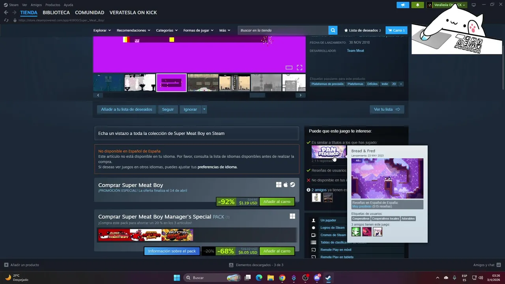Image resolution: width=505 pixels, height=284 pixels.
Task: Open the Ver menu
Action: (x=24, y=5)
